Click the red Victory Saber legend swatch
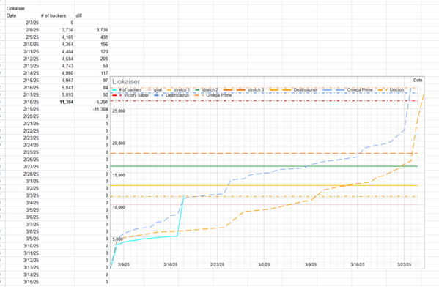 pos(117,95)
